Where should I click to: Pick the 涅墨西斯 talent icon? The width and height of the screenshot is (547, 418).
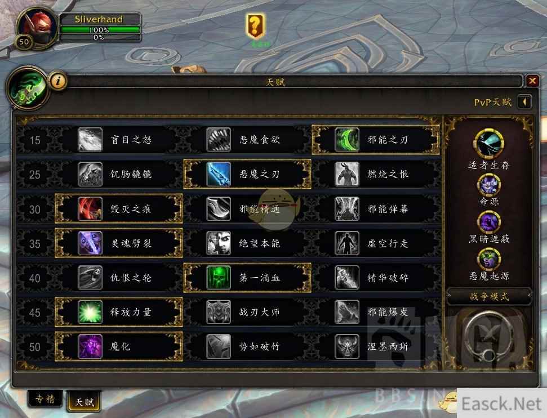tap(347, 346)
